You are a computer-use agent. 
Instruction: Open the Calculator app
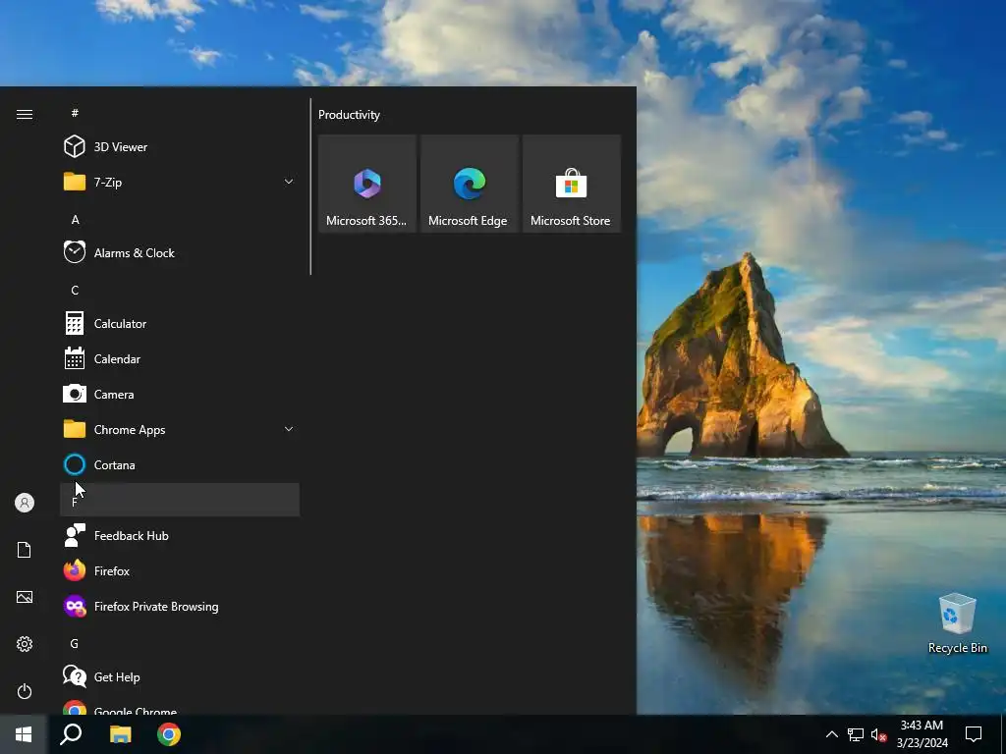pos(180,324)
